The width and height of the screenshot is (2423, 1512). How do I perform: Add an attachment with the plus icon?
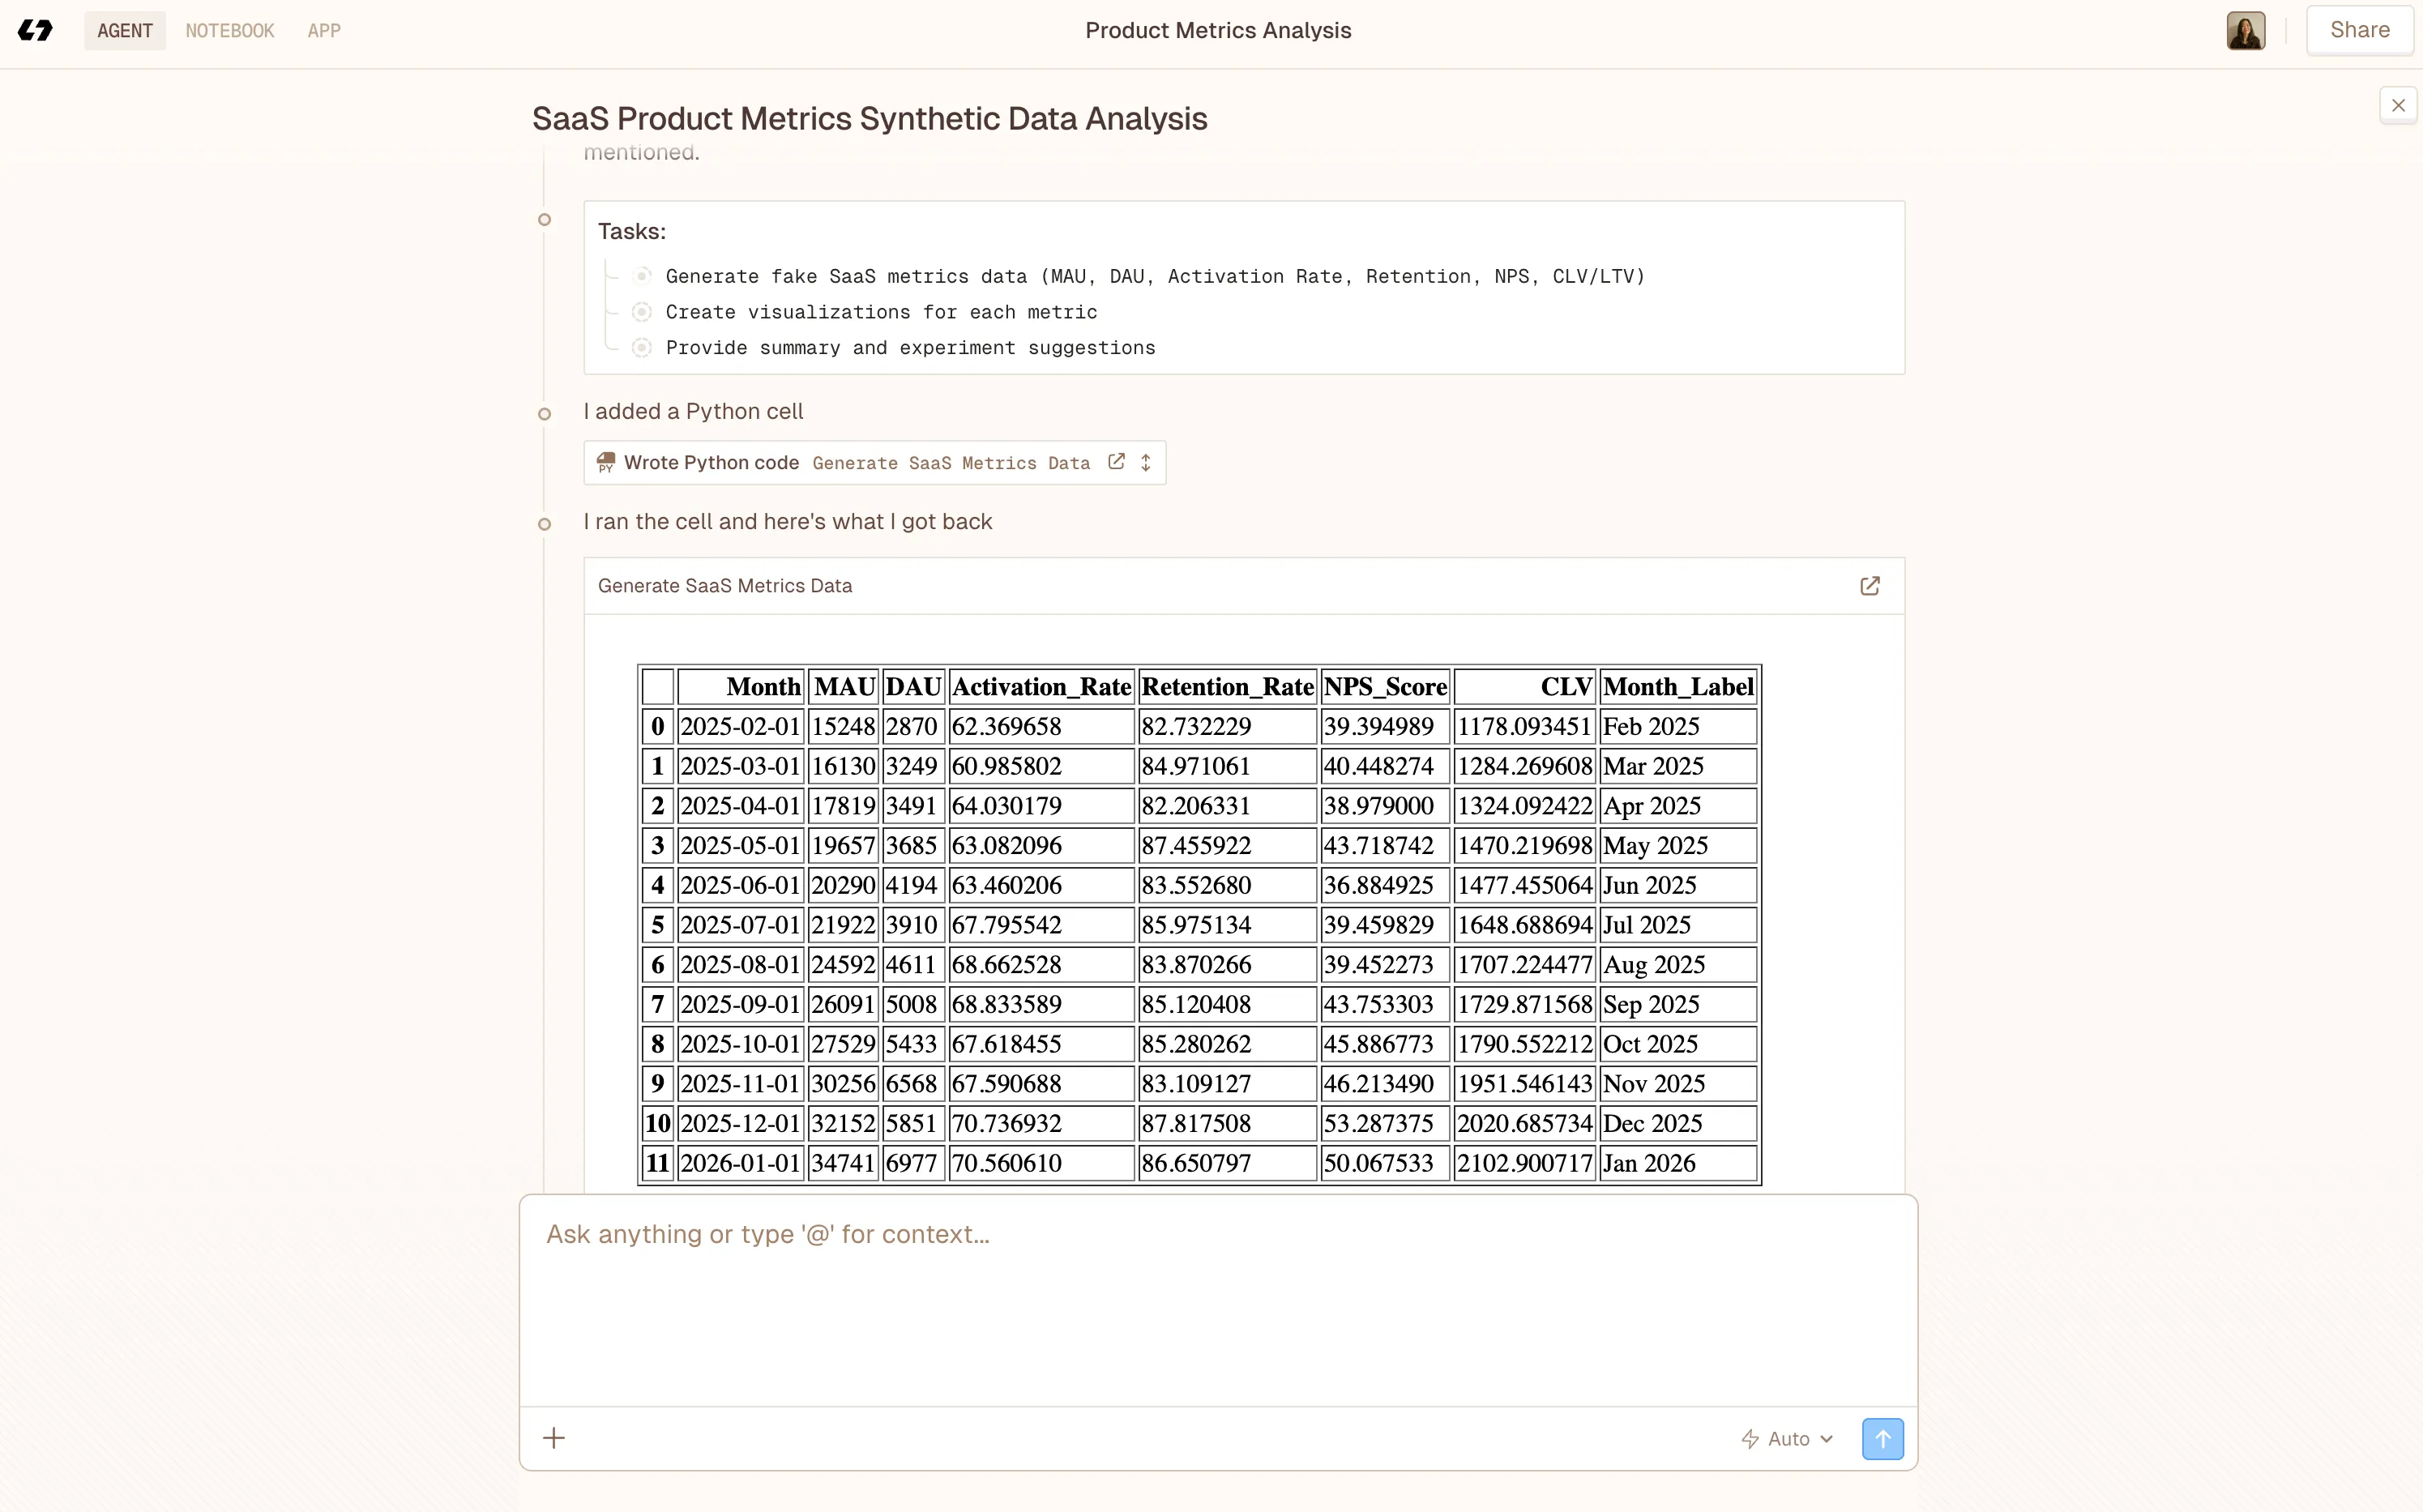[x=554, y=1437]
